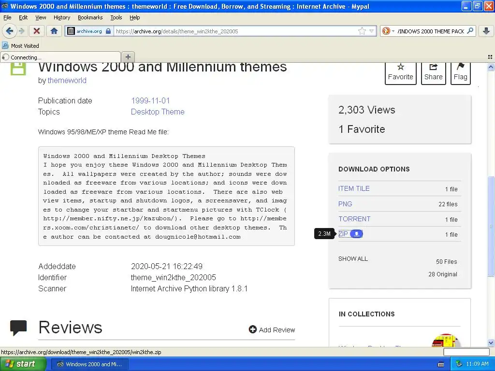Click the URL address field
The width and height of the screenshot is (495, 371).
(x=235, y=31)
